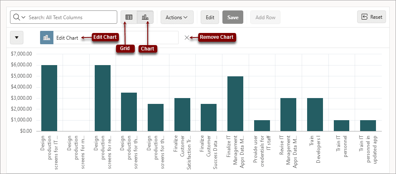Open search column selector magnifier dropdown
396x174 pixels.
(20, 17)
